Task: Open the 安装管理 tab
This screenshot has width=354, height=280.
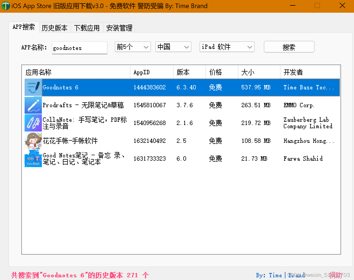Action: 119,28
